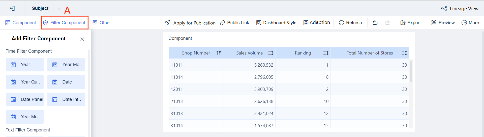Open the Subject three-dot options menu
484x137 pixels.
59,8
